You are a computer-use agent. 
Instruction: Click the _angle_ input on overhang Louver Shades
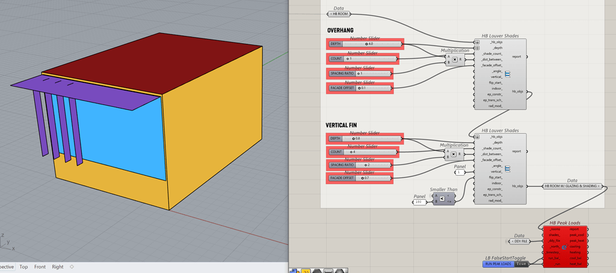[496, 71]
